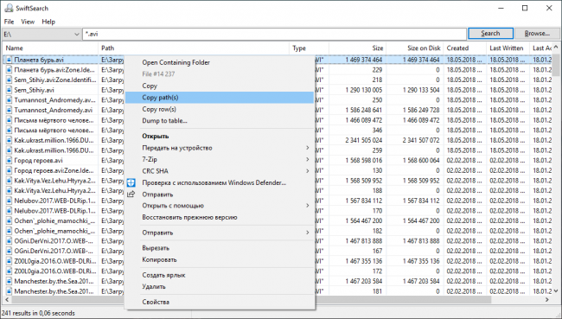Select Вырезать in context menu
The image size is (562, 319).
[x=220, y=248]
